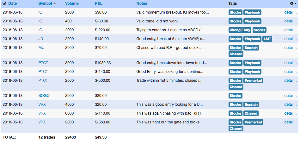The height and width of the screenshot is (143, 300).
Task: Sort by Symbol column header
Action: pos(45,3)
